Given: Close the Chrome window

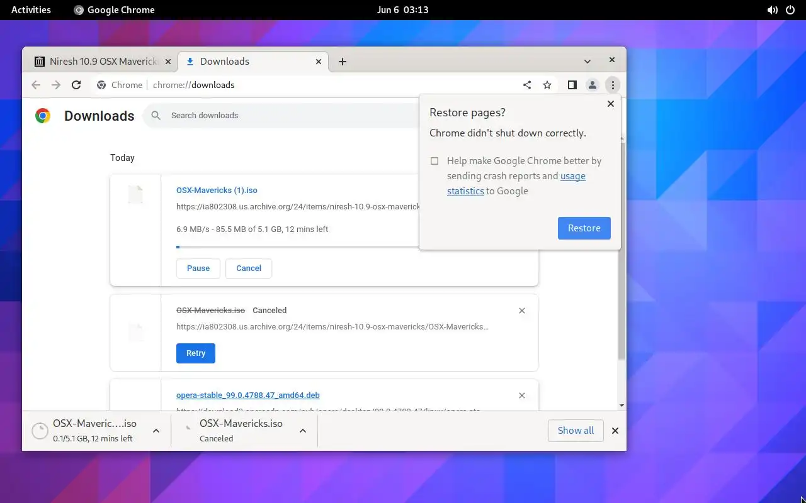Looking at the screenshot, I should [611, 60].
